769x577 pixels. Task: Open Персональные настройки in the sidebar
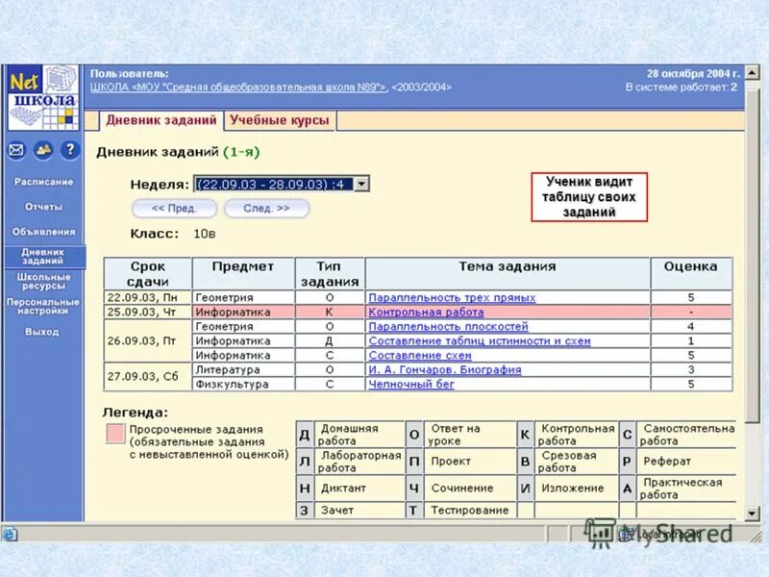tap(43, 306)
